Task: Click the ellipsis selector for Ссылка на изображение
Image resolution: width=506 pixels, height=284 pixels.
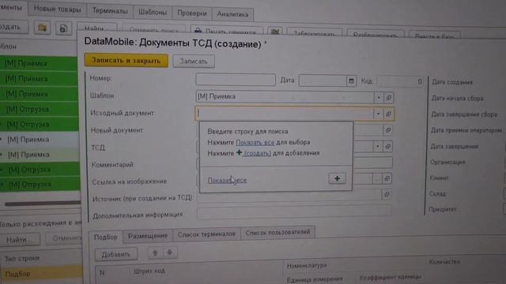Action: (376, 178)
